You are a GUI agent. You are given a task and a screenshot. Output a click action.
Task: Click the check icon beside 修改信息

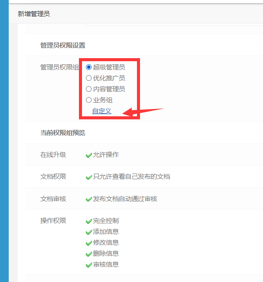tap(89, 243)
